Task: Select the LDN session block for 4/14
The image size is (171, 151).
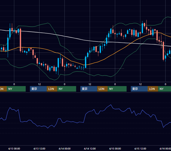Action: (x=102, y=89)
